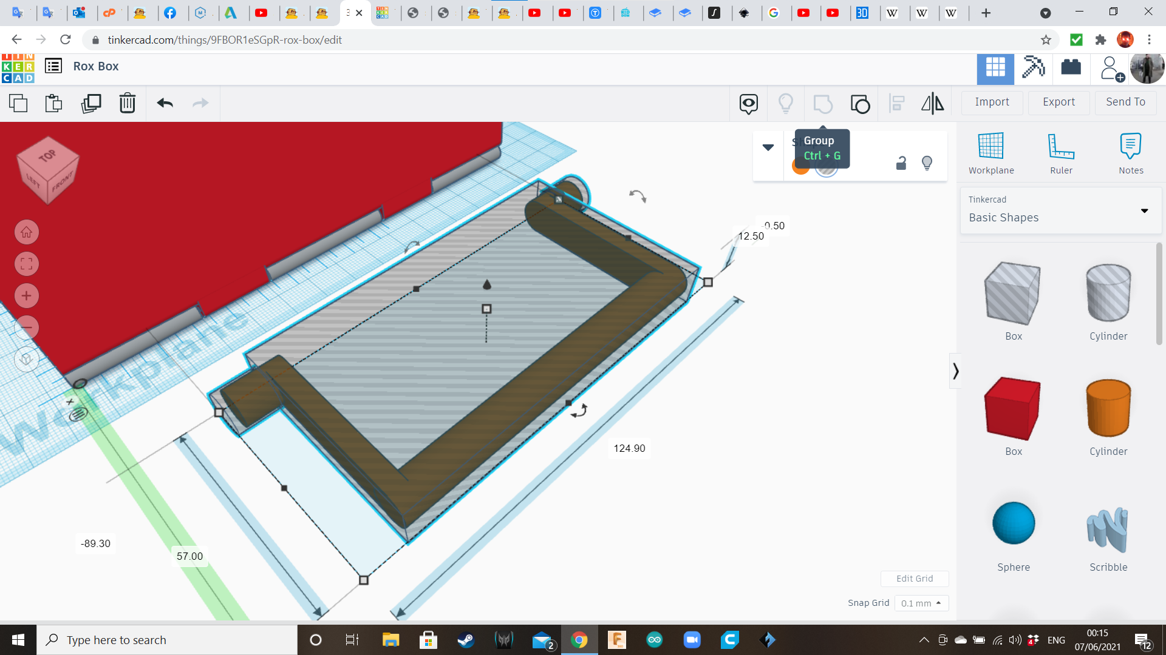Toggle the shape lock icon
Image resolution: width=1166 pixels, height=655 pixels.
[901, 163]
